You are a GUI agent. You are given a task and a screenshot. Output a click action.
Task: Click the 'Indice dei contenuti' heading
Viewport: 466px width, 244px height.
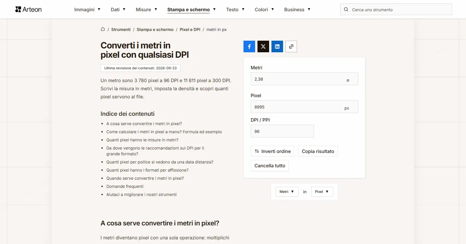tap(127, 114)
